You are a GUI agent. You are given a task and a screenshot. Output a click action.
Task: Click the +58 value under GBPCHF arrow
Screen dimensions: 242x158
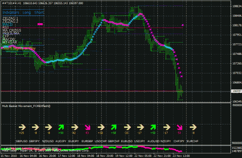(113, 133)
